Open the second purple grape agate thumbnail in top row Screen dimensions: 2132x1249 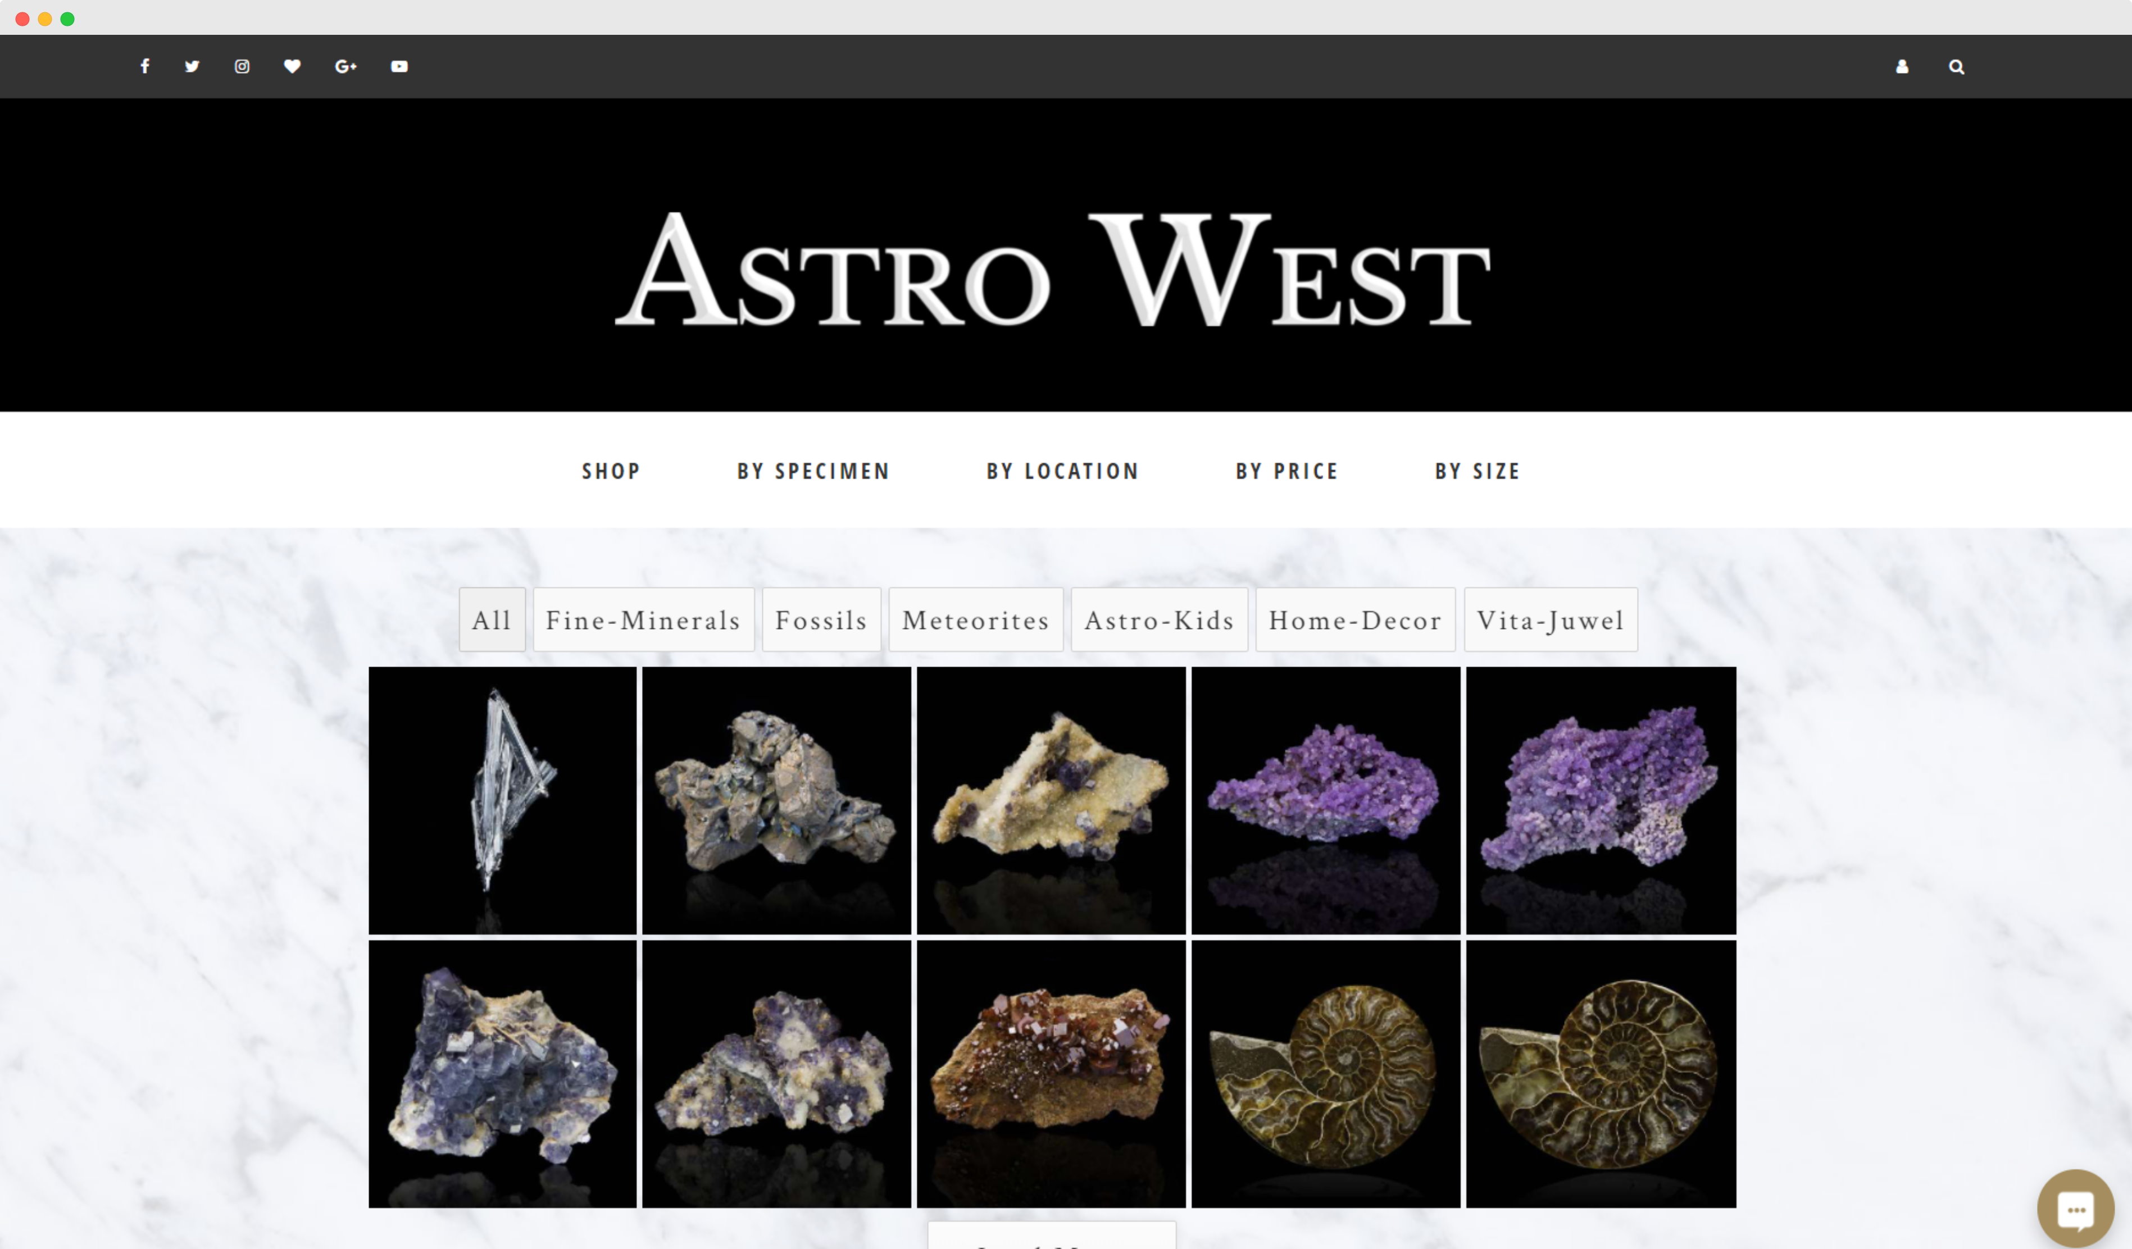pos(1601,800)
